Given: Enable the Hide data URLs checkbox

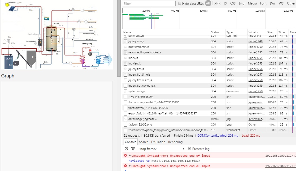Looking at the screenshot, I should 180,3.
